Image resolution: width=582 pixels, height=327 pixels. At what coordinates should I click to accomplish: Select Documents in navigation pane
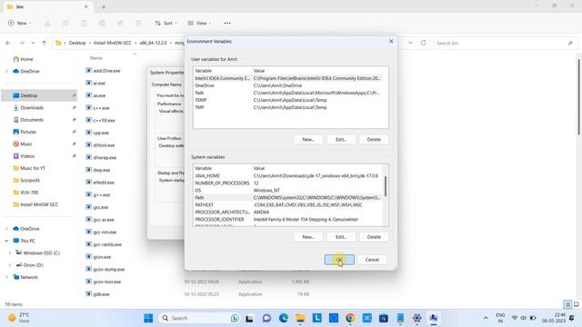32,120
